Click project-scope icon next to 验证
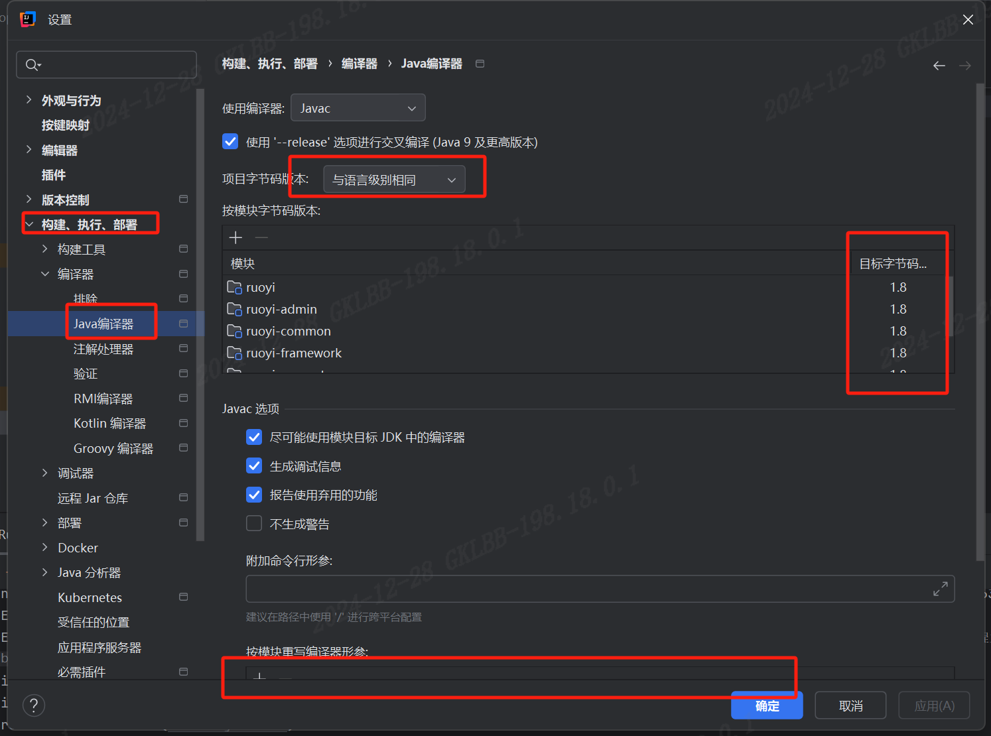Viewport: 991px width, 736px height. [184, 373]
